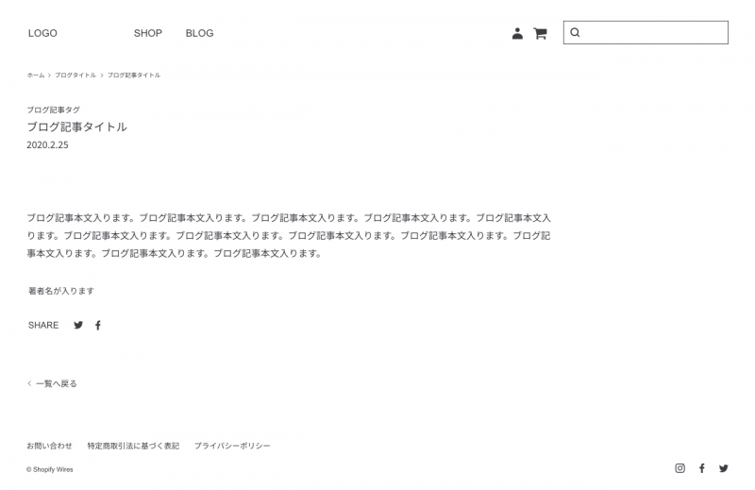Open お問い合わせ footer link
Screen dimensions: 755x490
[x=49, y=447]
